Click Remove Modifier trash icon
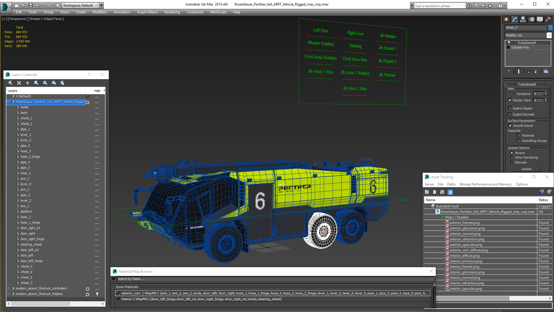This screenshot has width=554, height=312. 536,71
